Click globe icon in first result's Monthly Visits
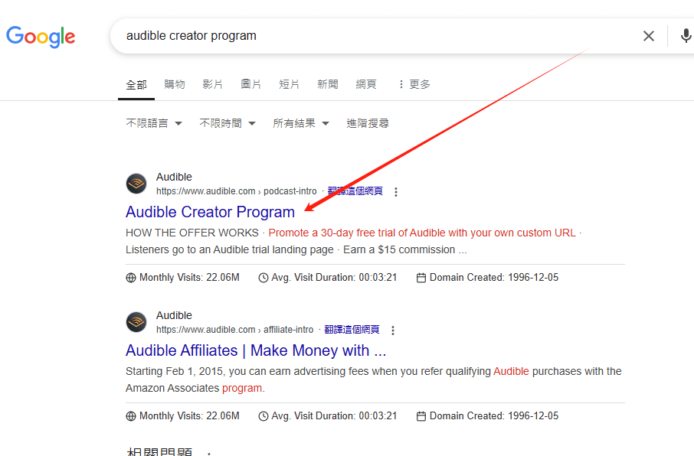This screenshot has height=456, width=694. click(x=131, y=278)
